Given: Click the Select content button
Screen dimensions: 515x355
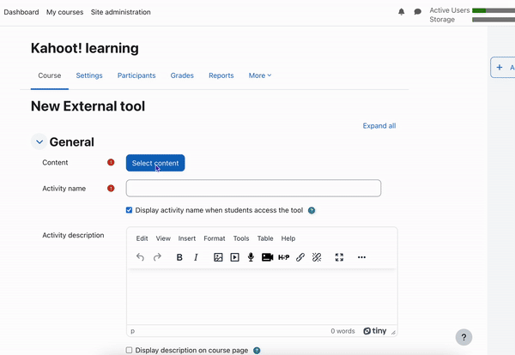Looking at the screenshot, I should point(155,163).
